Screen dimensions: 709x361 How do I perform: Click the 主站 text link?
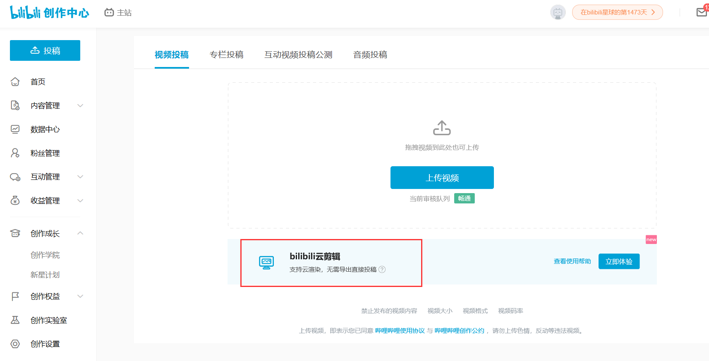(x=124, y=13)
